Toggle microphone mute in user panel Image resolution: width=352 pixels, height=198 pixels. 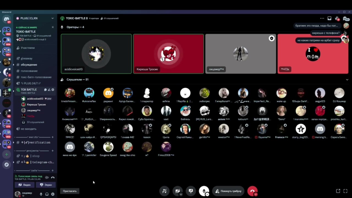point(41,194)
